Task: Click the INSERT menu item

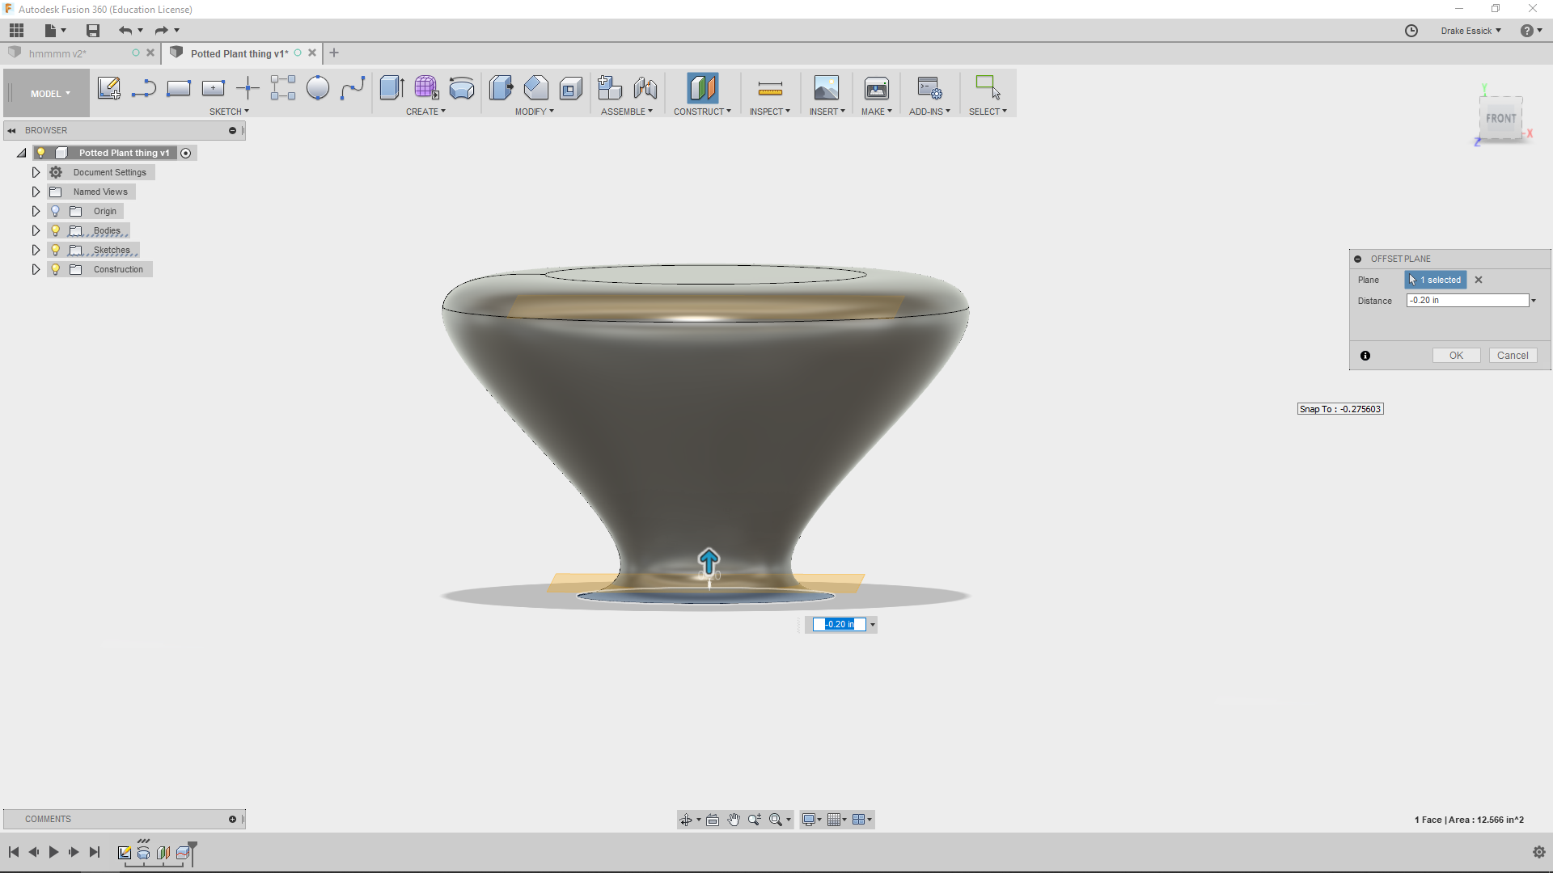Action: (x=826, y=111)
